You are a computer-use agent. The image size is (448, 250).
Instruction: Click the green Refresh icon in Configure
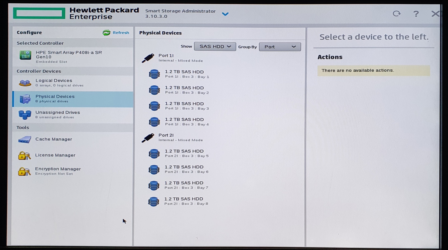(x=107, y=33)
